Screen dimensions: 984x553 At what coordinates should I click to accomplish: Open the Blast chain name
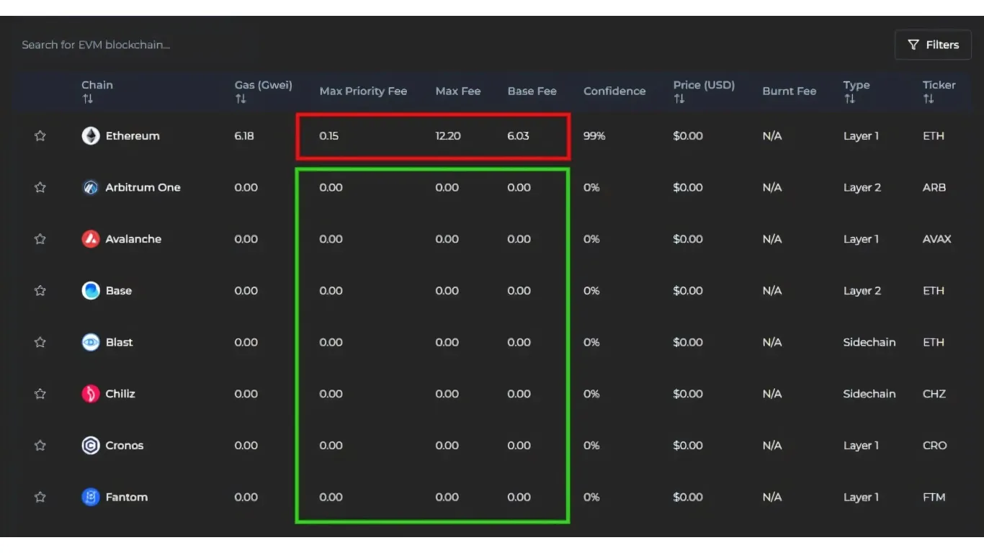pyautogui.click(x=120, y=342)
